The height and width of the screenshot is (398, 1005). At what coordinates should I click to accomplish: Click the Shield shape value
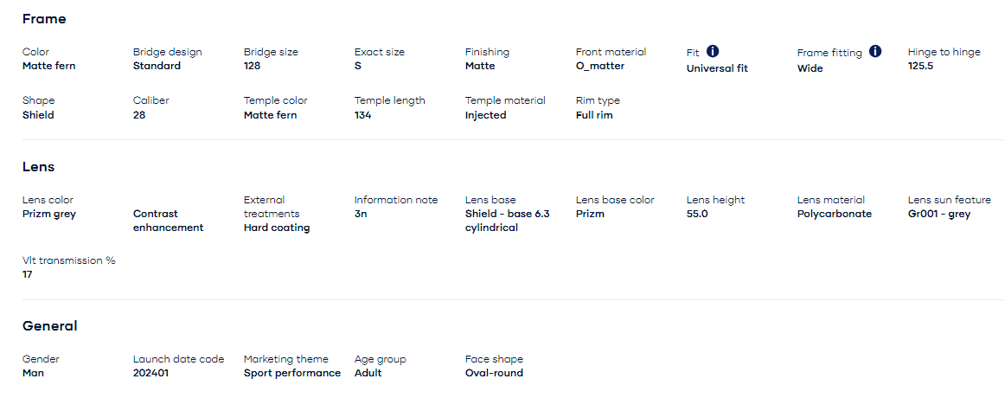[x=38, y=115]
